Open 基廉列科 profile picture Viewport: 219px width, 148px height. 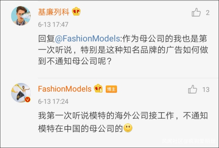tap(21, 16)
